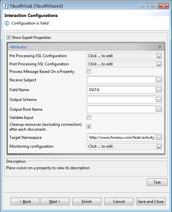Image resolution: width=172 pixels, height=212 pixels.
Task: Open Monitoring configuration ellipsis editor
Action: click(159, 146)
